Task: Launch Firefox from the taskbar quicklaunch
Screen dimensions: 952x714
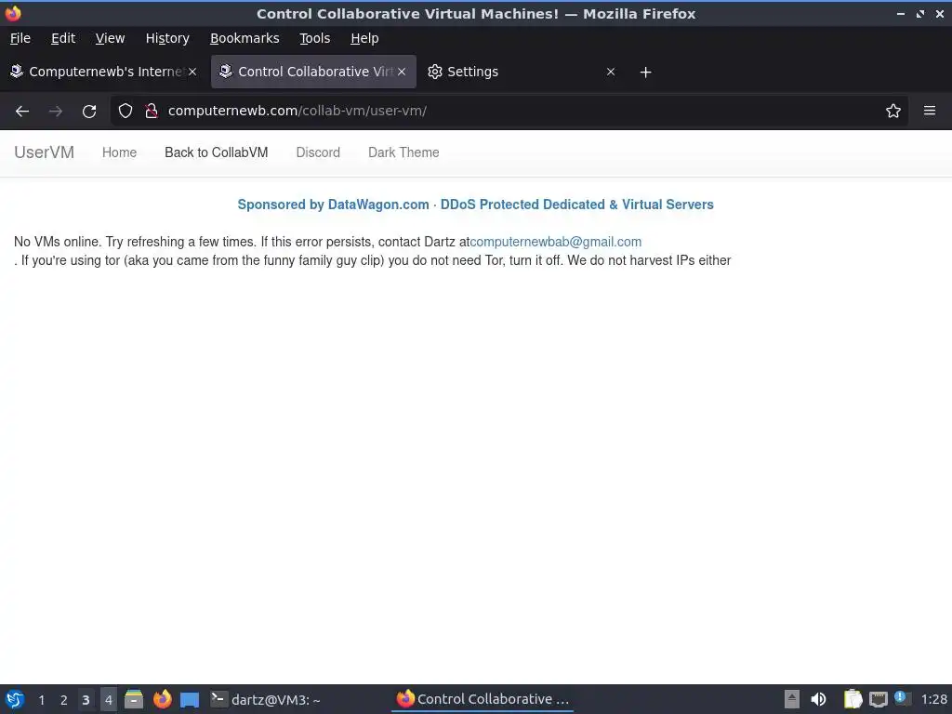Action: 162,699
